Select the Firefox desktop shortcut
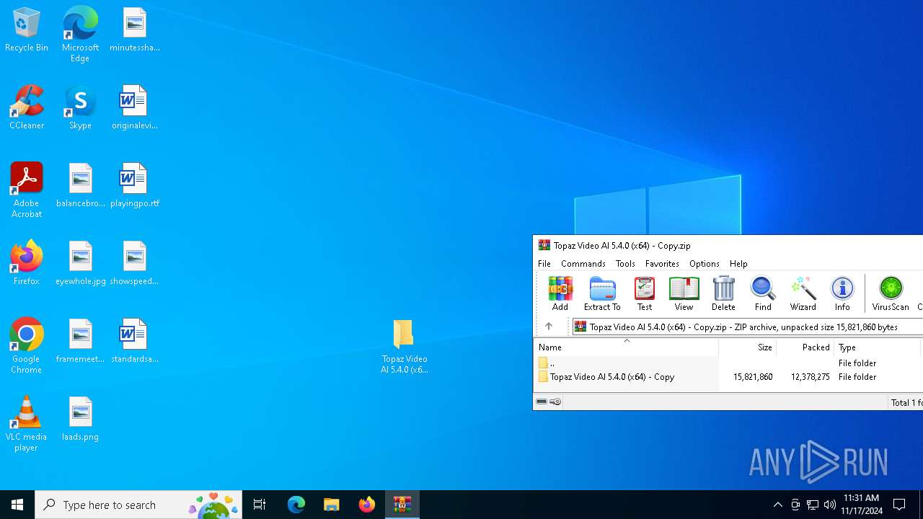 tap(27, 263)
